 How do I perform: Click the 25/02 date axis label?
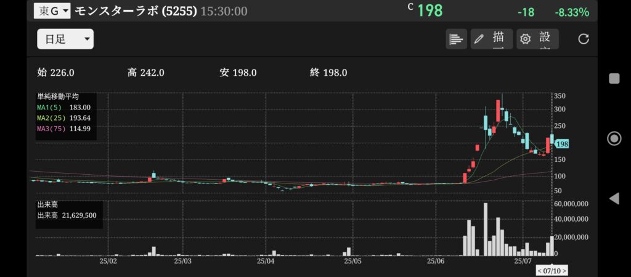tap(108, 261)
